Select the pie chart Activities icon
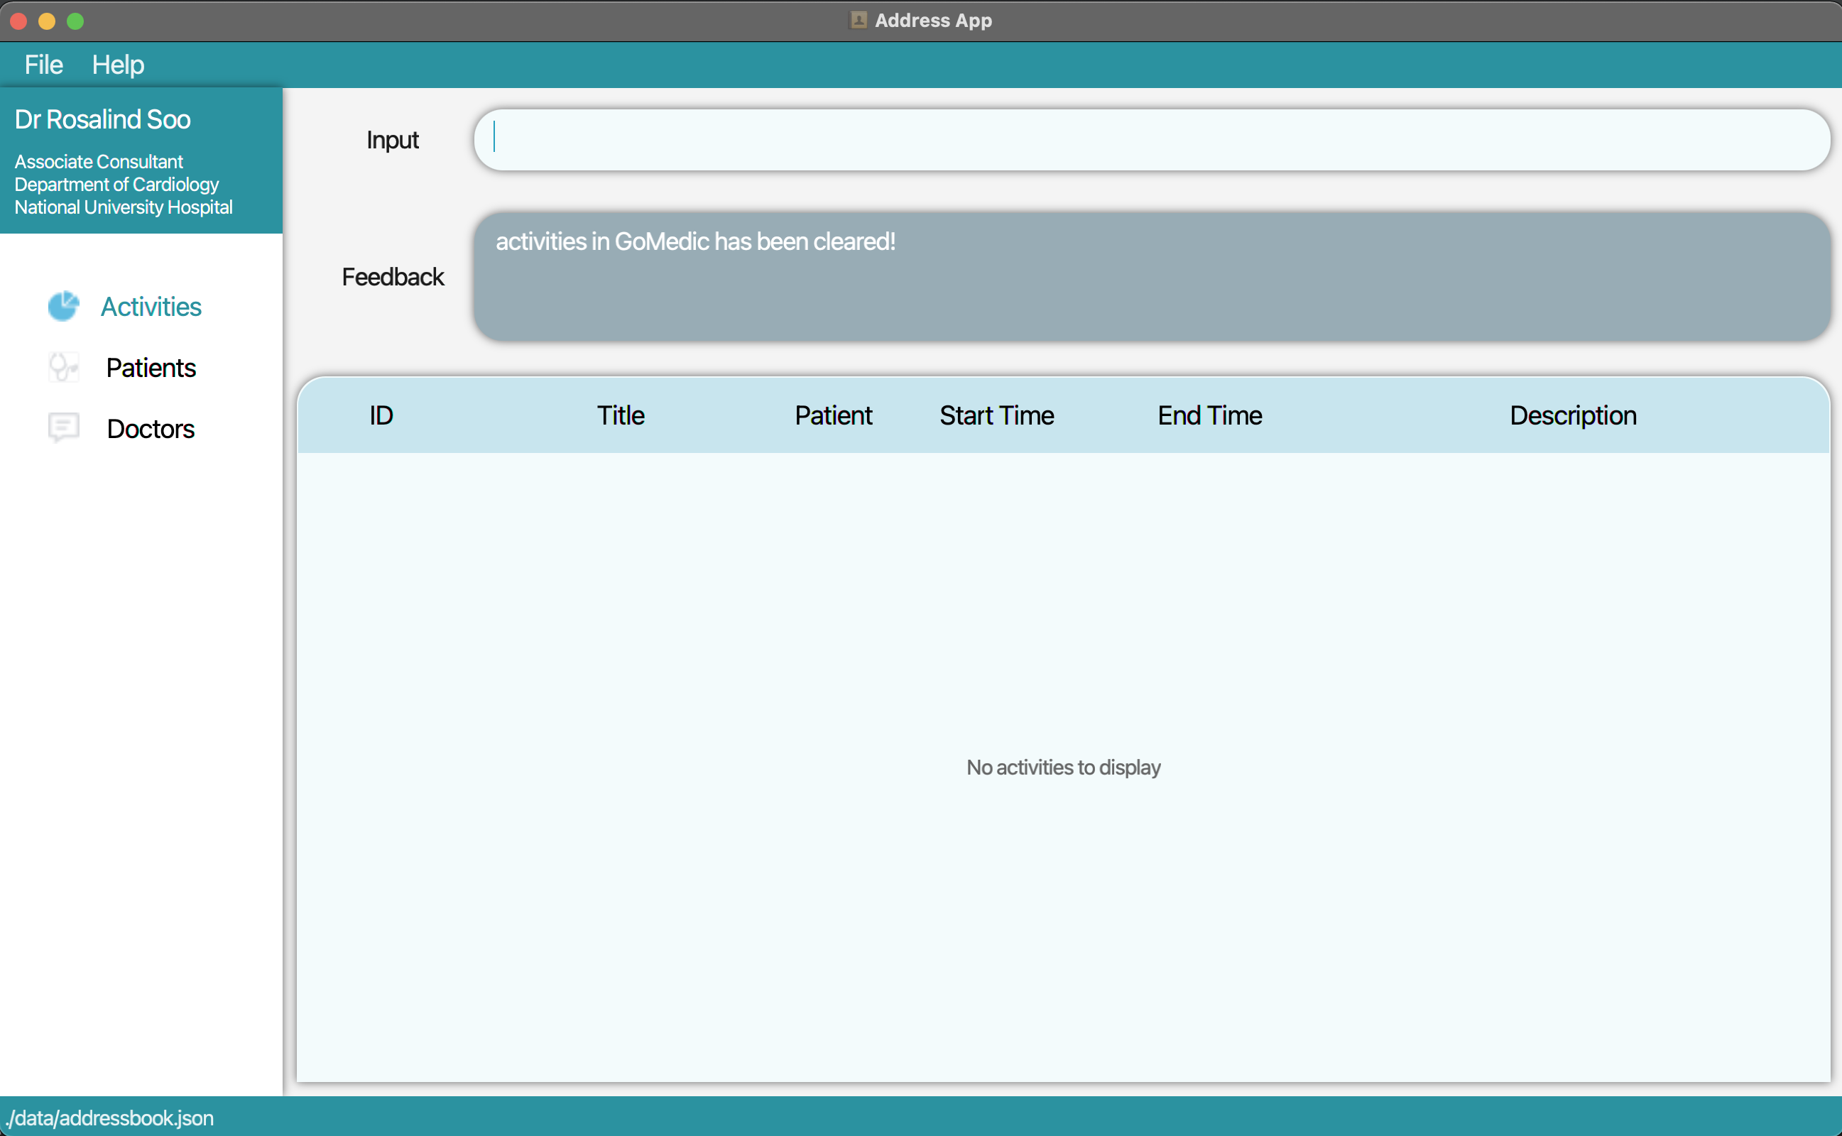Screen dimensions: 1842x1136 [63, 306]
